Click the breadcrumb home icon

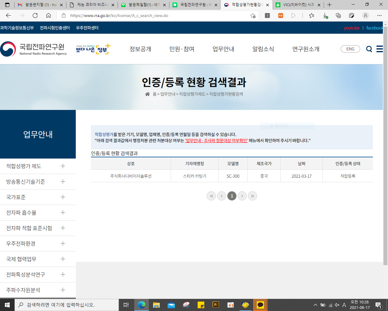147,94
